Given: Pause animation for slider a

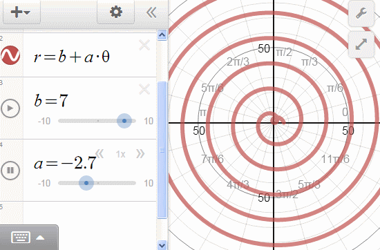Looking at the screenshot, I should click(x=10, y=171).
